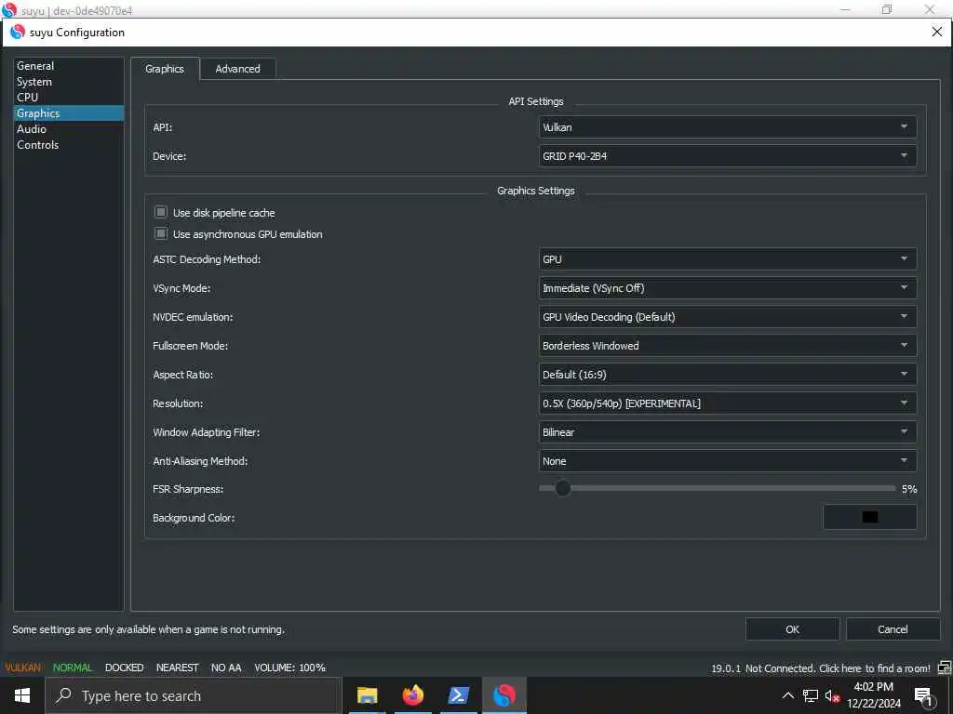Image resolution: width=953 pixels, height=714 pixels.
Task: Open the Anti-Aliasing Method dropdown
Action: [x=728, y=461]
